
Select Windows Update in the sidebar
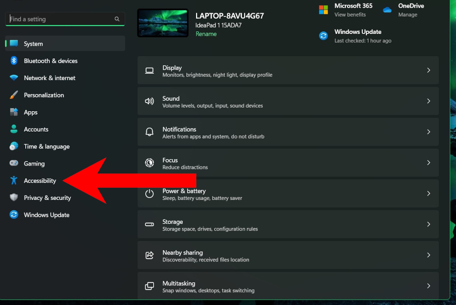point(47,215)
